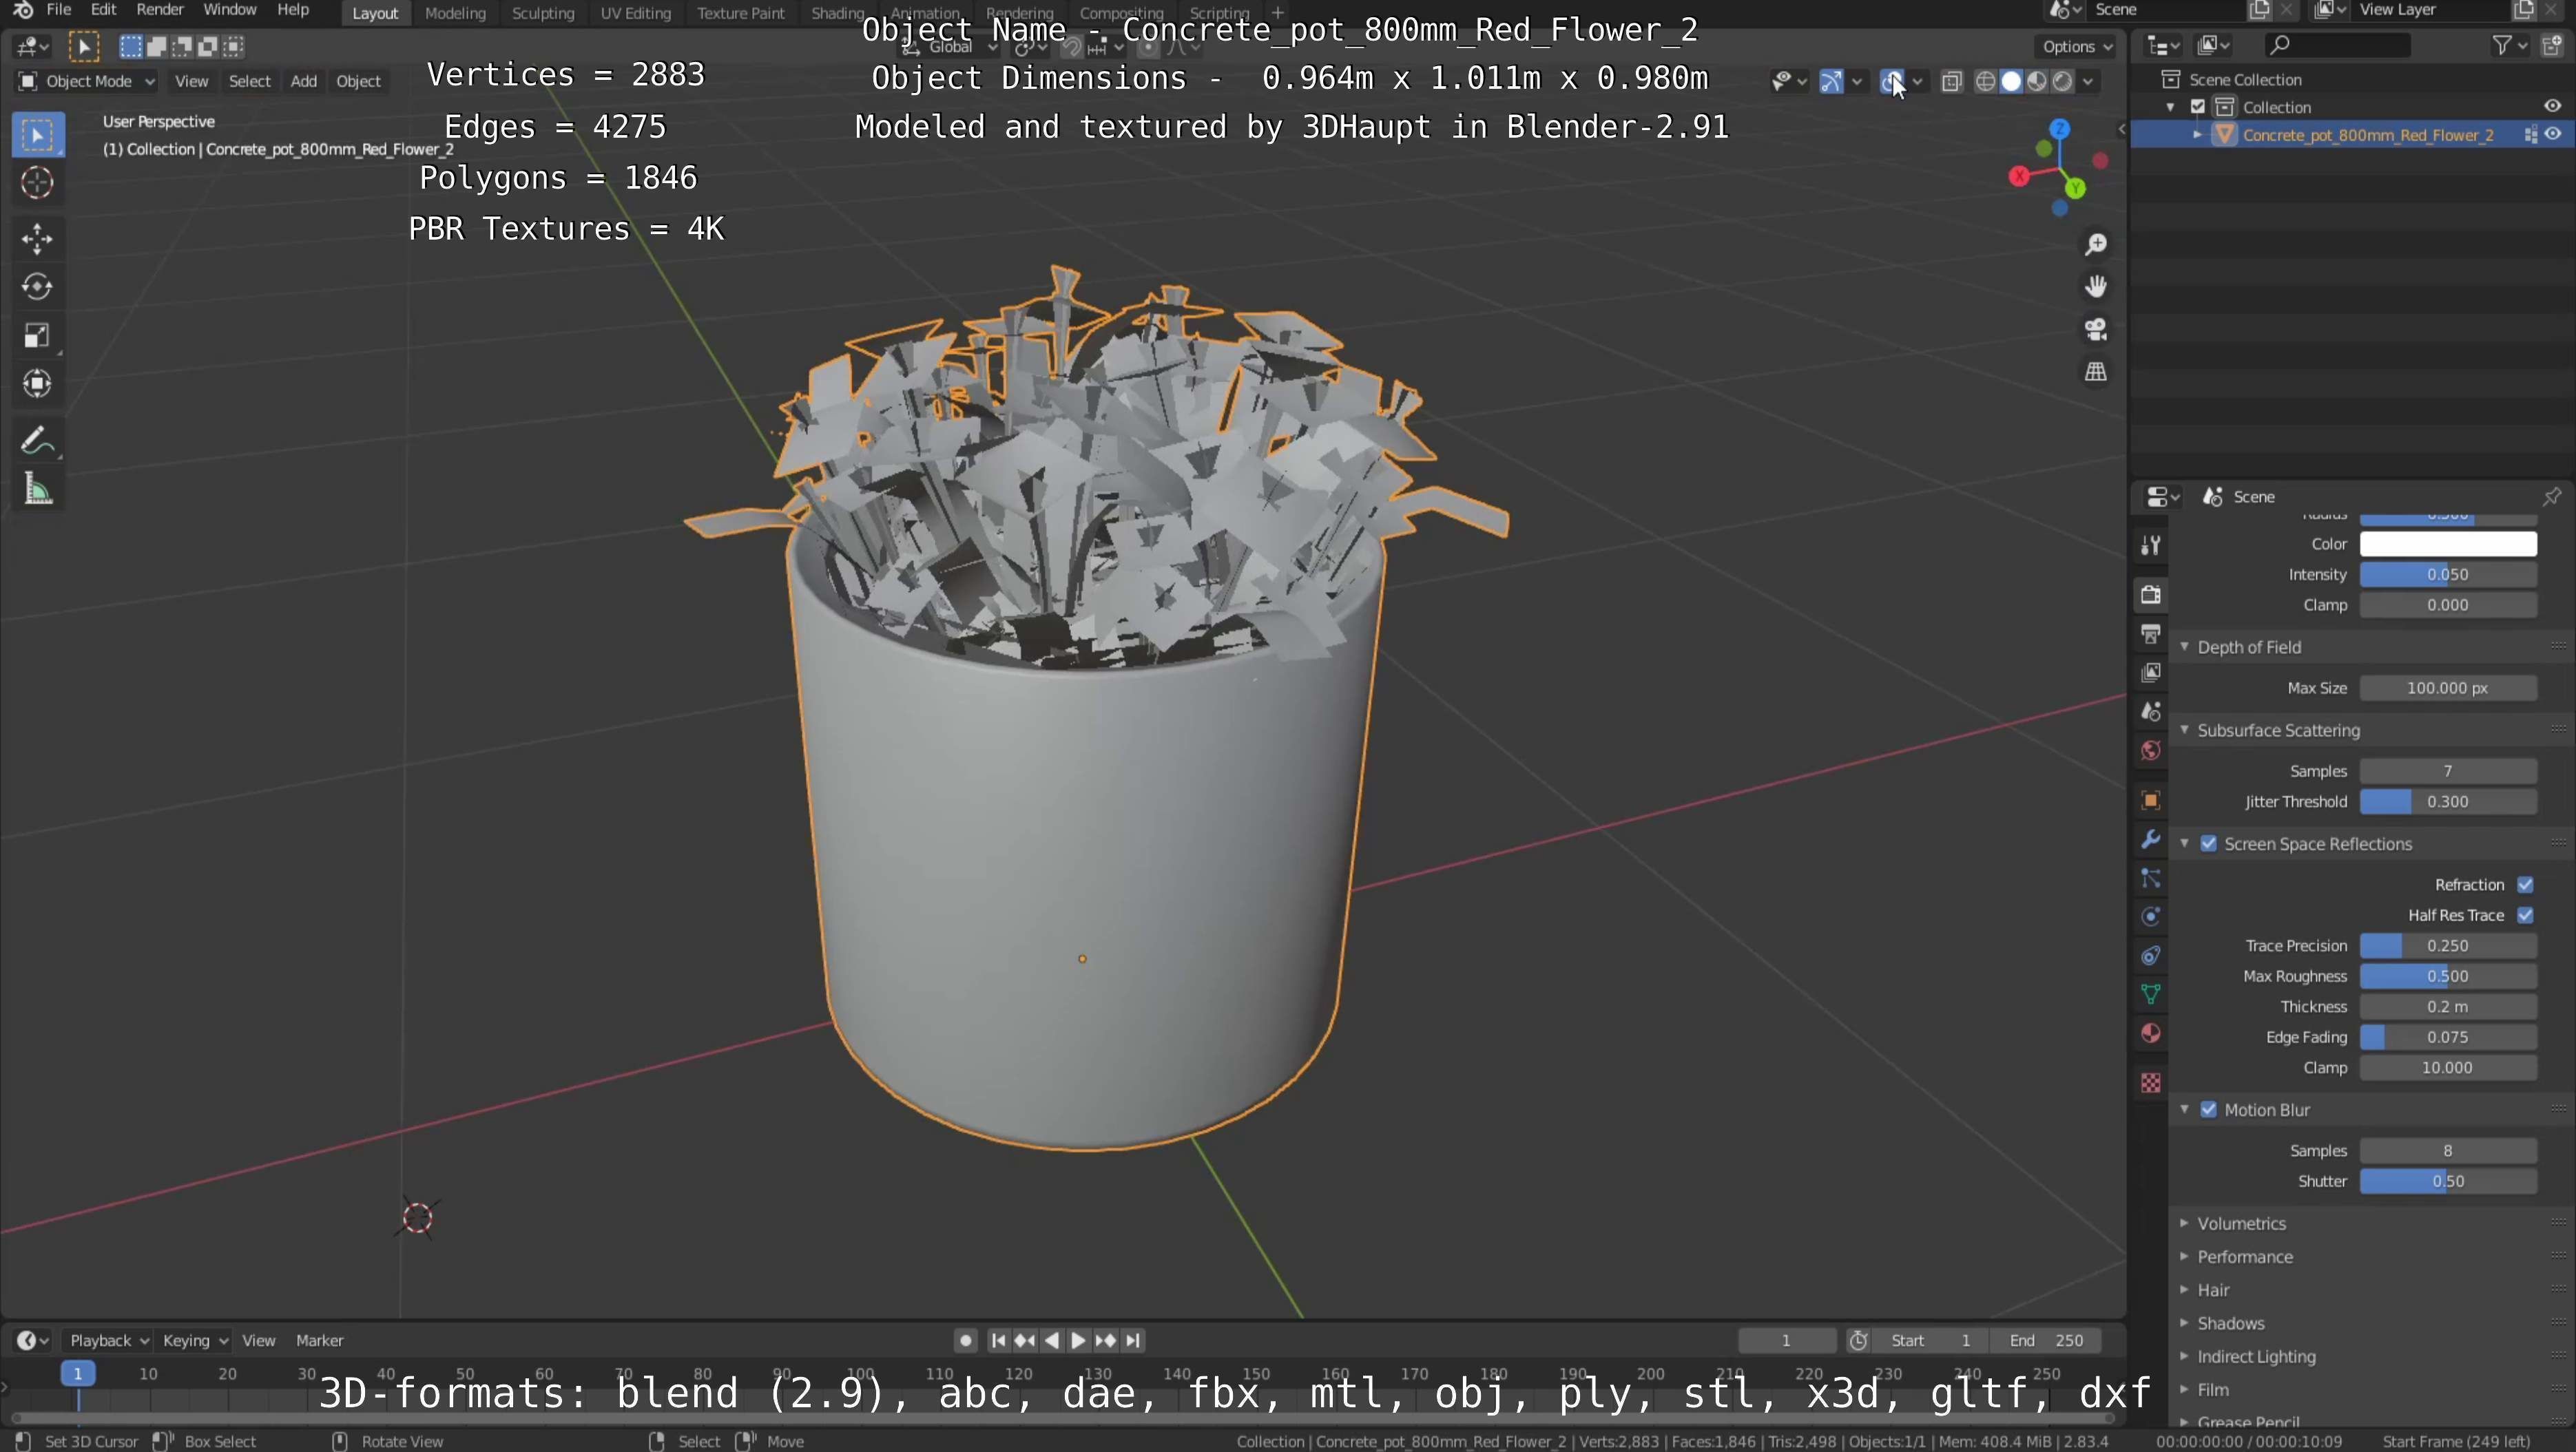2576x1452 pixels.
Task: Switch to wireframe viewport shading
Action: (1986, 82)
